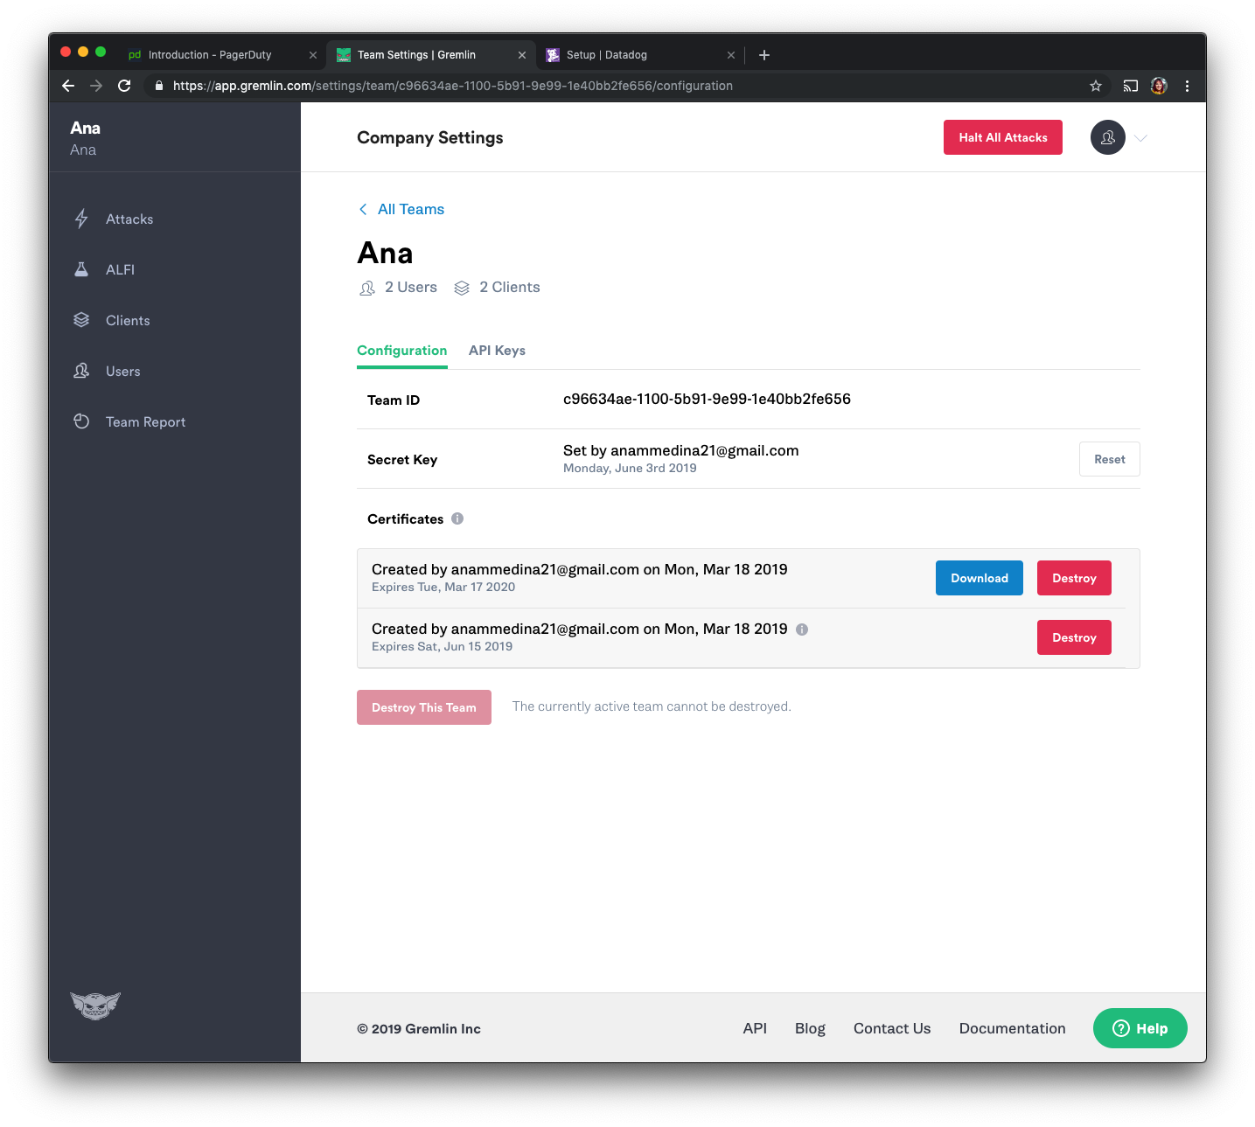This screenshot has width=1255, height=1127.
Task: Go back to All Teams link
Action: click(x=401, y=209)
